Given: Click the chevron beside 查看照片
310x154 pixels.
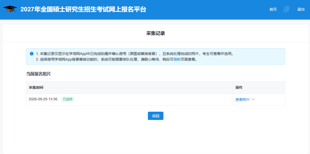Looking at the screenshot, I should [x=253, y=99].
